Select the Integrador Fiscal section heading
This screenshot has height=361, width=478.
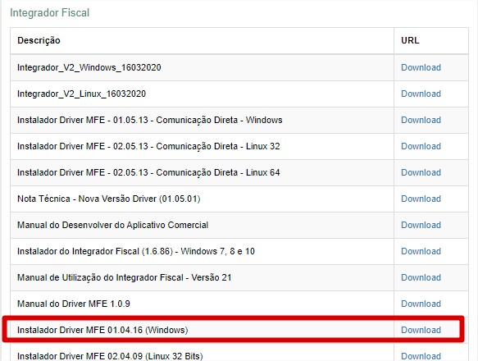coord(50,13)
